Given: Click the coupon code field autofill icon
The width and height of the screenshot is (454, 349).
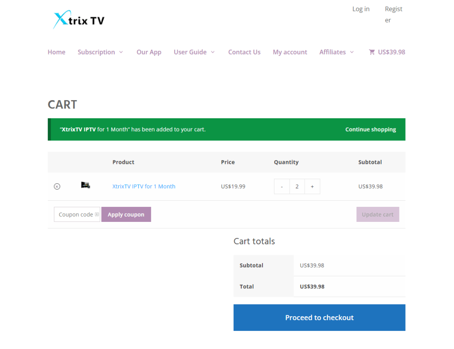Looking at the screenshot, I should coord(97,214).
